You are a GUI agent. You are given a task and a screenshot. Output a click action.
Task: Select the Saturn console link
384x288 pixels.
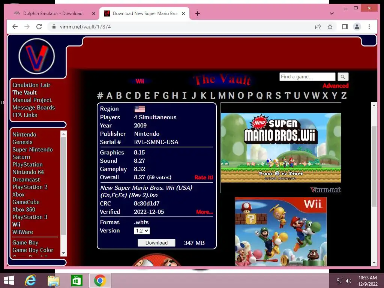pyautogui.click(x=21, y=157)
